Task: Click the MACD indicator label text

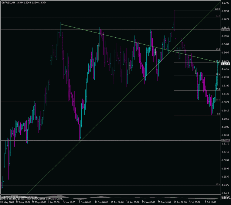Action: (x=19, y=197)
